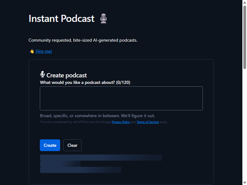Click the scrollbar up arrow

pyautogui.click(x=245, y=2)
